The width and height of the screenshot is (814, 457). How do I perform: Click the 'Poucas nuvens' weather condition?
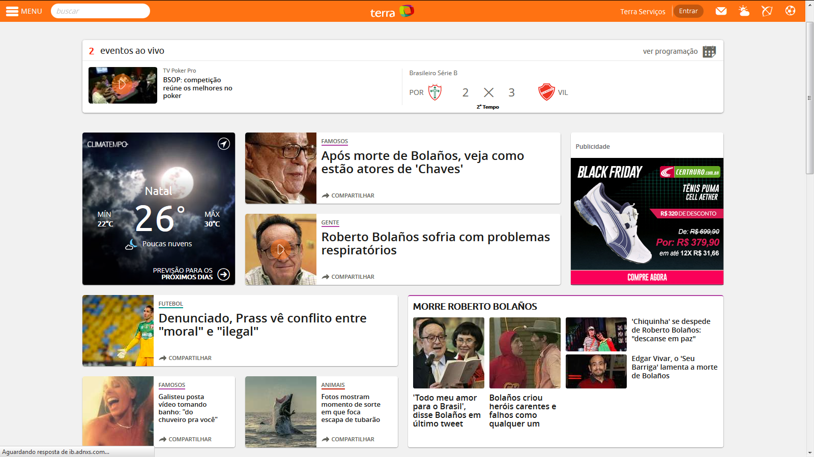[167, 244]
